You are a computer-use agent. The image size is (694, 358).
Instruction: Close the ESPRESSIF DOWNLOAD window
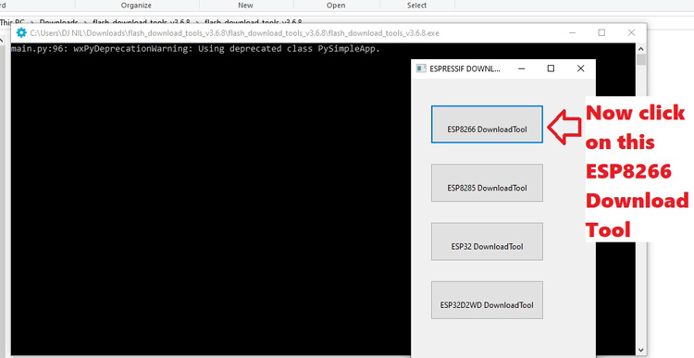pos(581,68)
